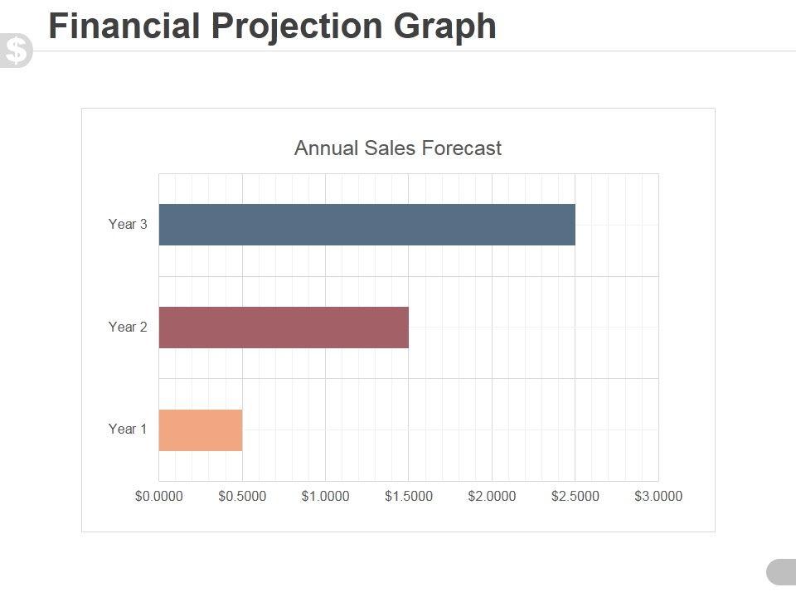
Task: Click the Annual Sales Forecast chart title
Action: tap(398, 148)
